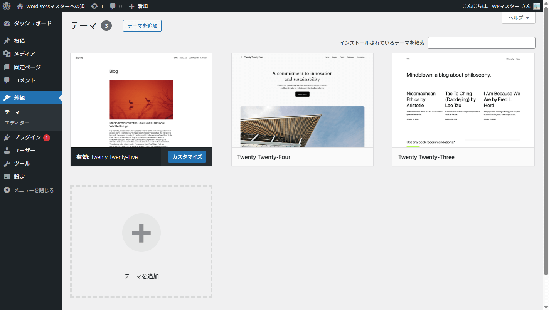Collapse sidebar with メニューを閉じる arrow icon

[x=7, y=190]
